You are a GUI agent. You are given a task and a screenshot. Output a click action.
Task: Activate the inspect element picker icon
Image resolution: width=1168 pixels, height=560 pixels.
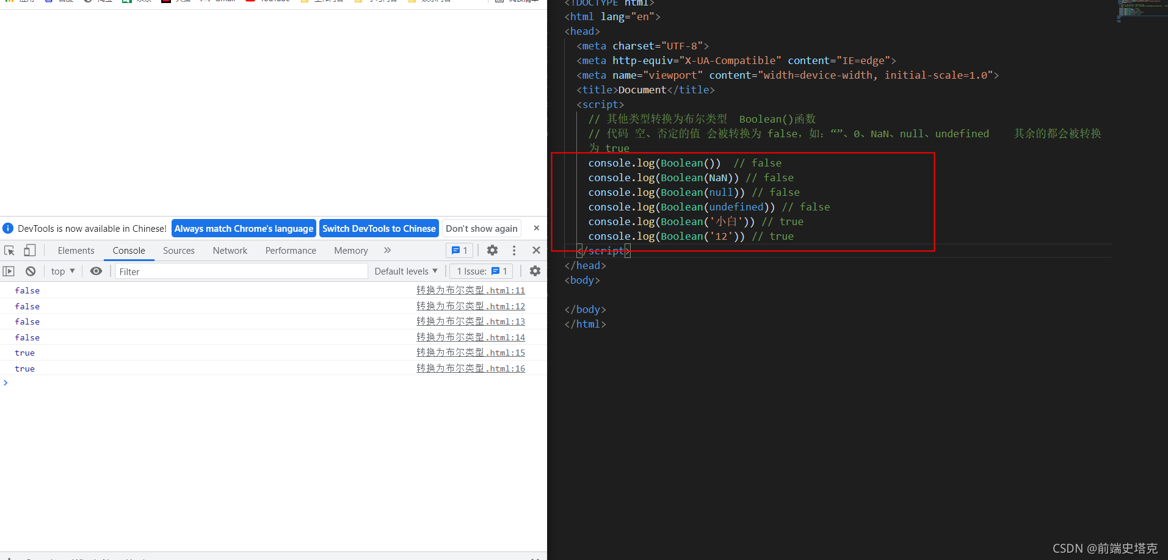[x=9, y=251]
